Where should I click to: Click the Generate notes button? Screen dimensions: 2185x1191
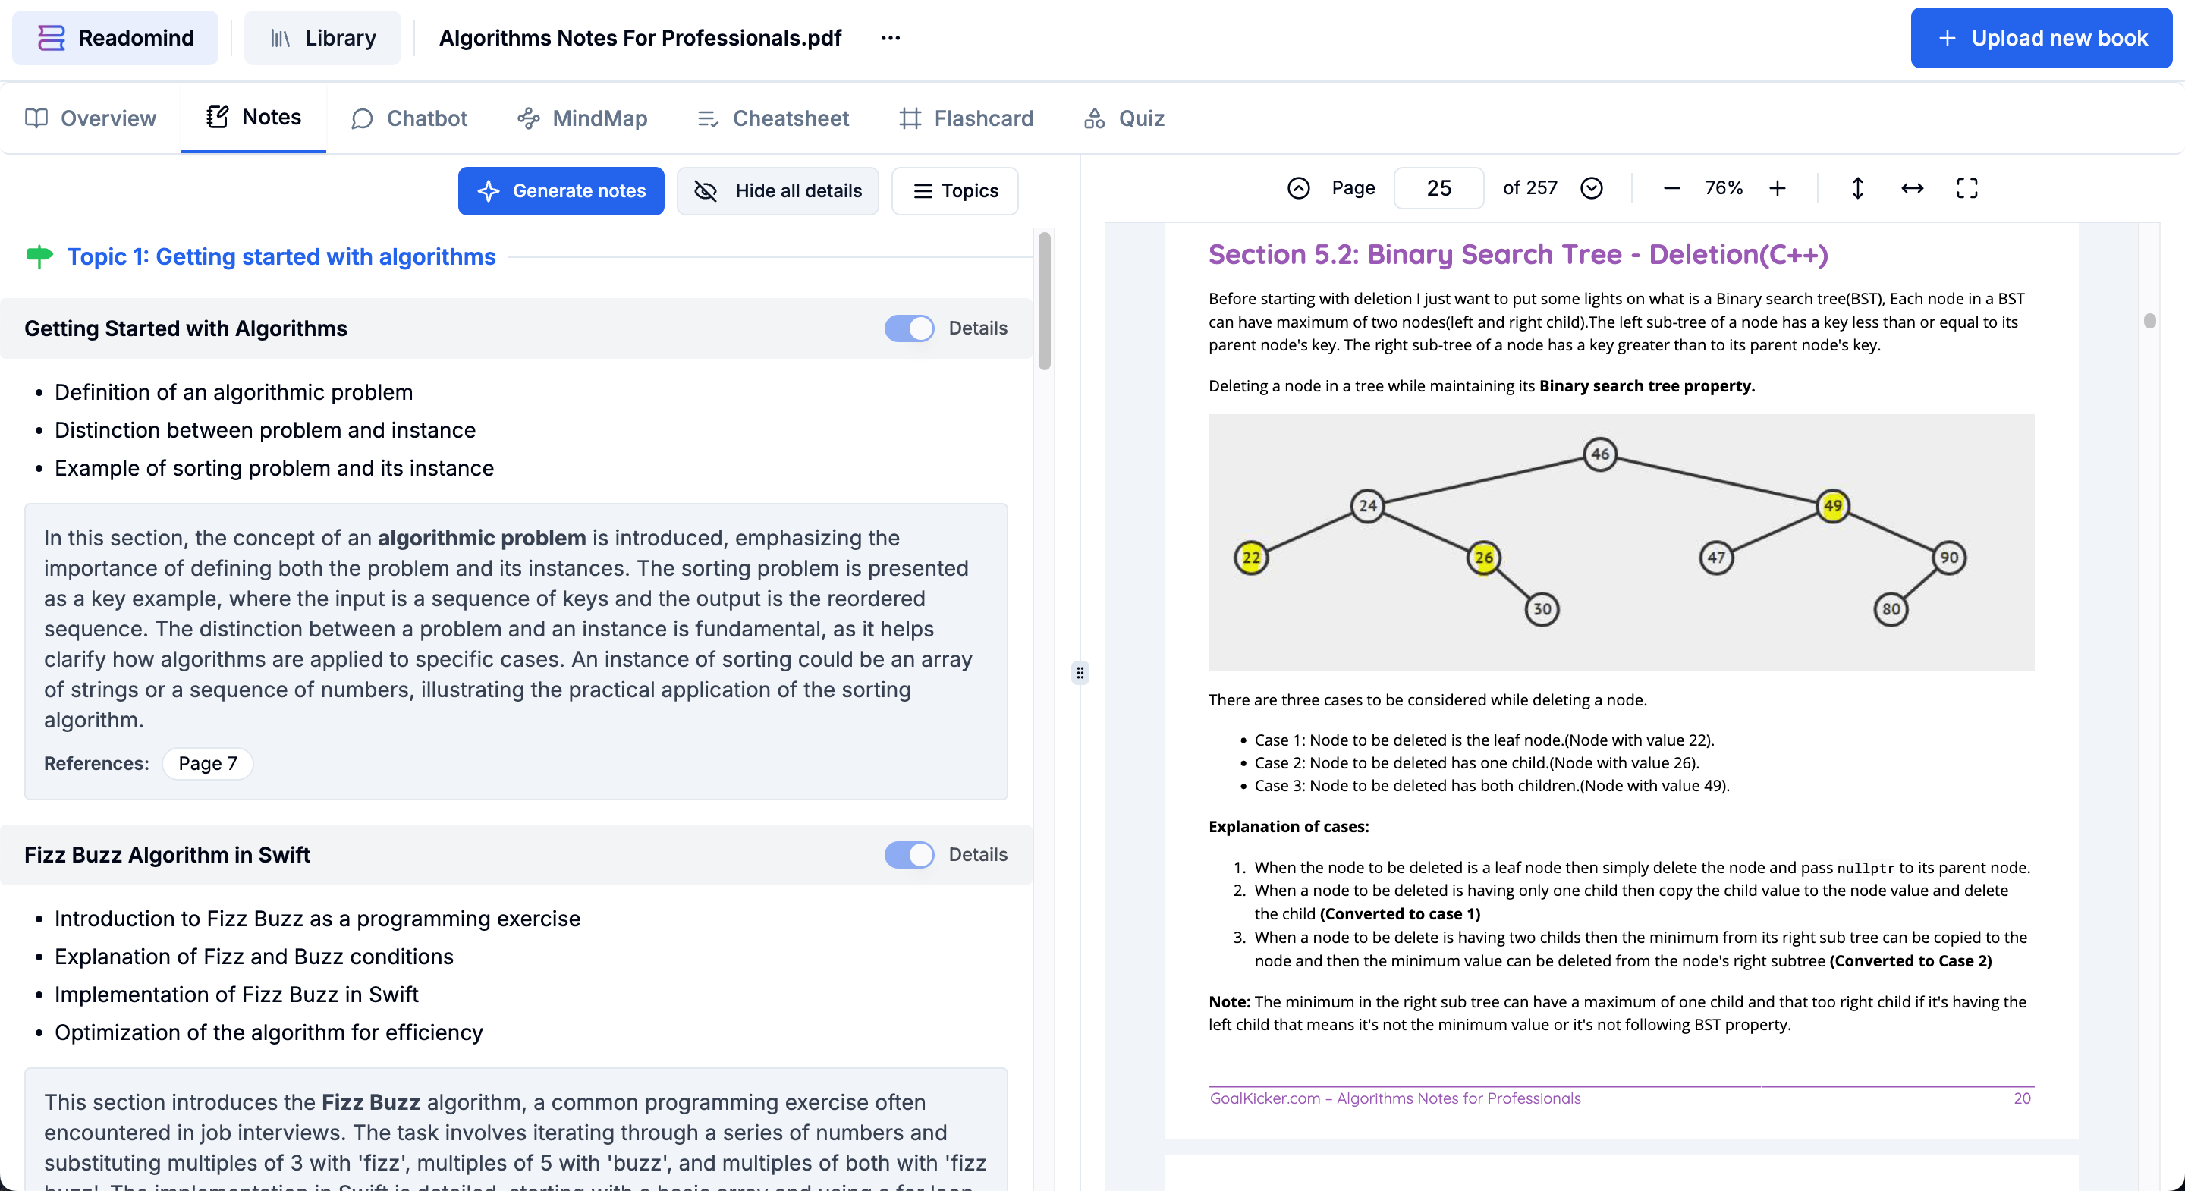click(561, 191)
